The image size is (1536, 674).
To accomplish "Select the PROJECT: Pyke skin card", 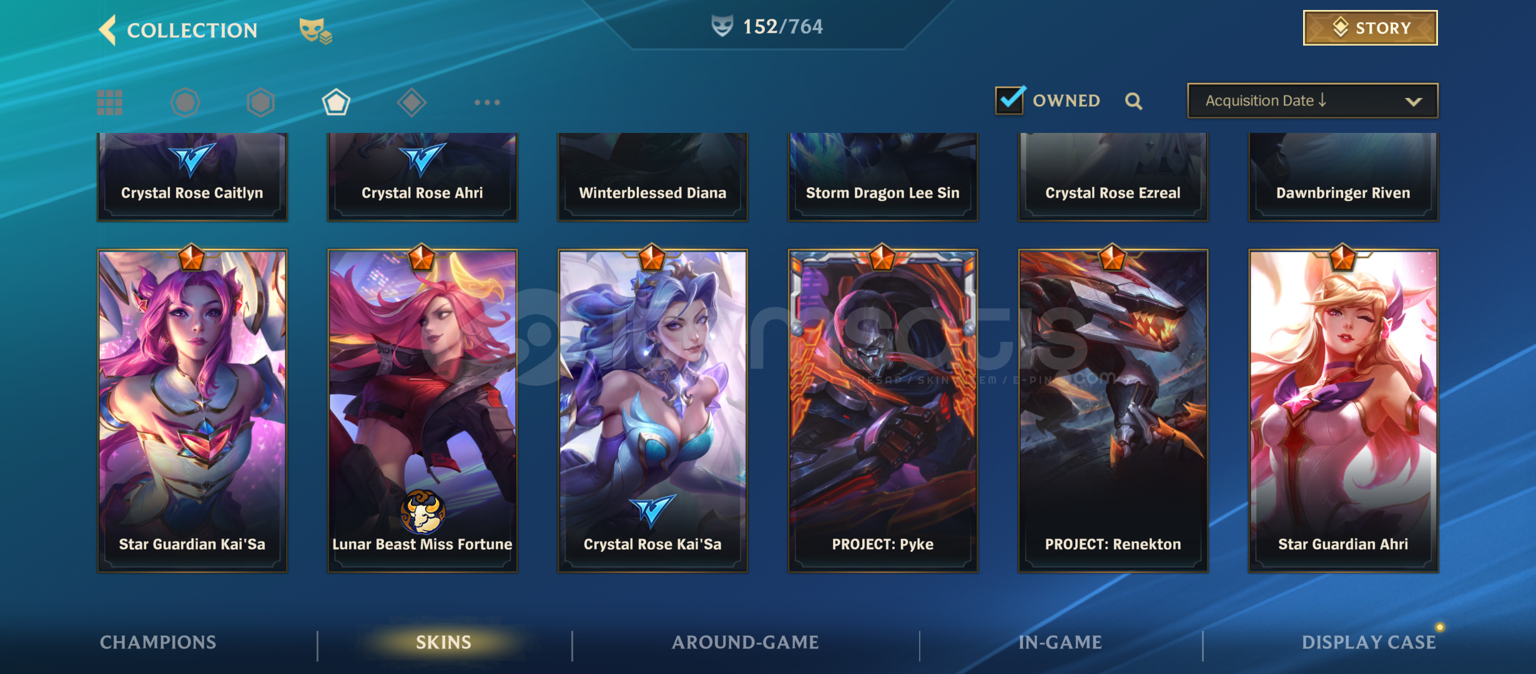I will [x=883, y=410].
